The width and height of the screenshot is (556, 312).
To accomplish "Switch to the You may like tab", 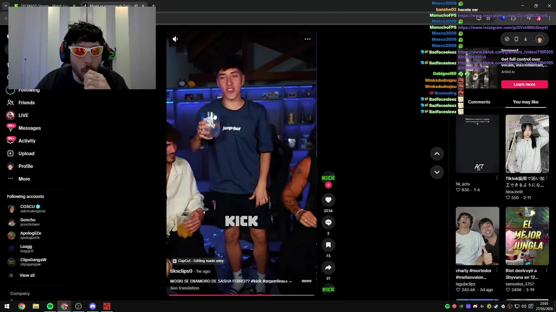I will coord(526,102).
